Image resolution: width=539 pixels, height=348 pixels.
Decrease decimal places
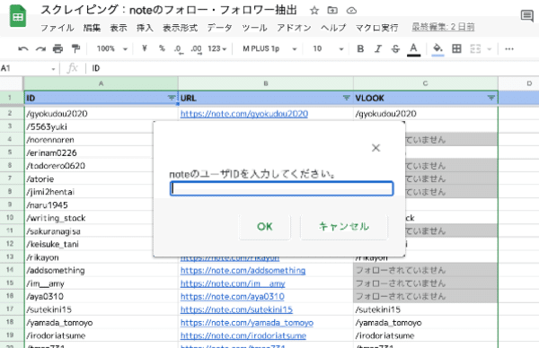178,49
